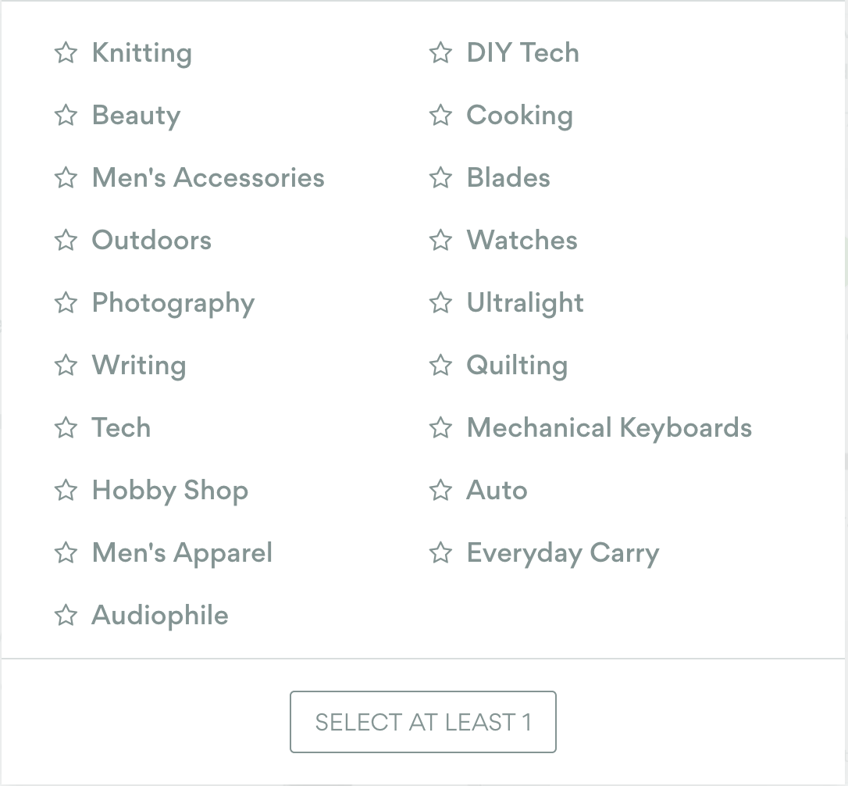Mark the Photography star icon
This screenshot has height=786, width=848.
(66, 303)
